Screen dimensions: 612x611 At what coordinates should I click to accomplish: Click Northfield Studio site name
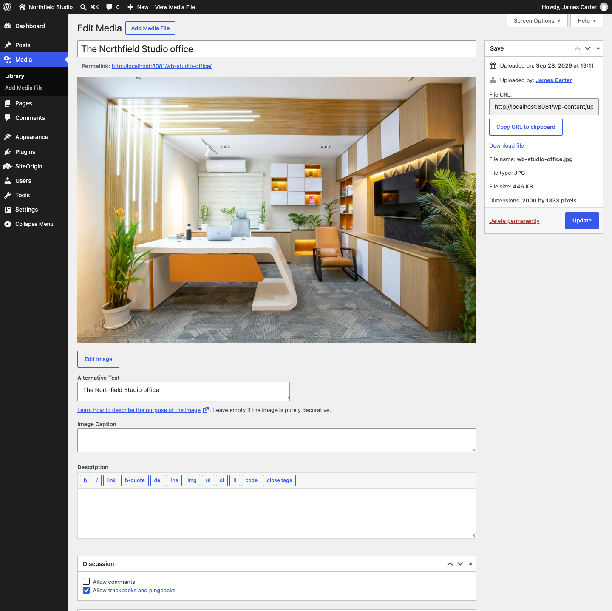[x=51, y=7]
